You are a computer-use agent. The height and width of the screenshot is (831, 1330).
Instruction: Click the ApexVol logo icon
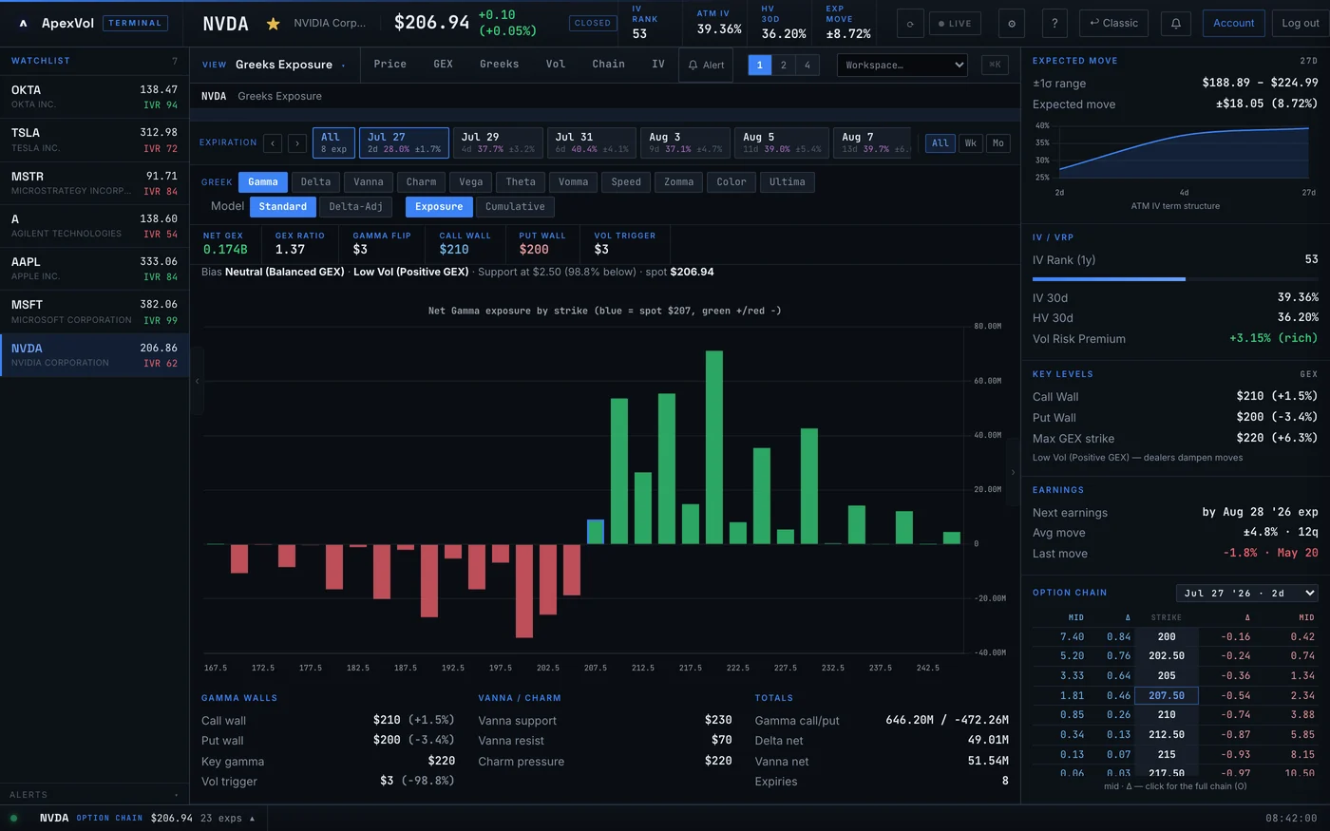[23, 23]
